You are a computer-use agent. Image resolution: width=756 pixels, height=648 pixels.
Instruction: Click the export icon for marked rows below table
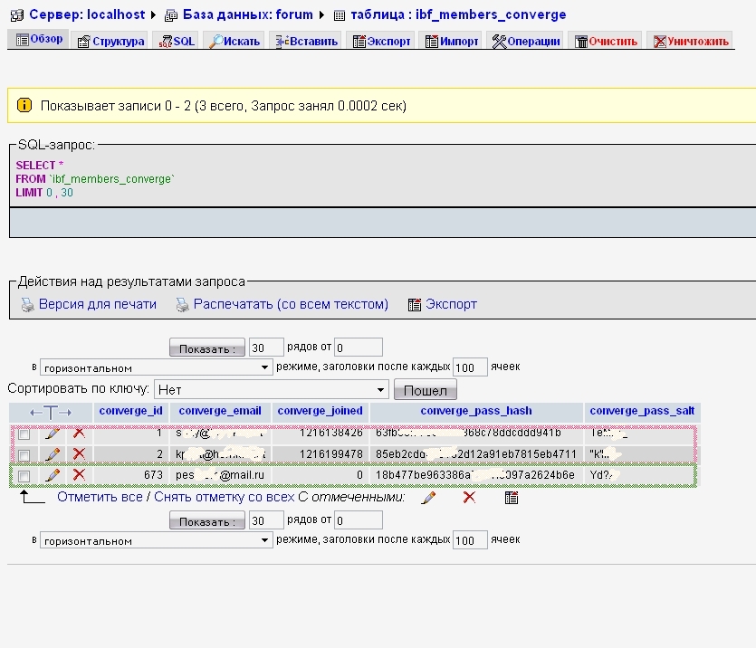511,498
